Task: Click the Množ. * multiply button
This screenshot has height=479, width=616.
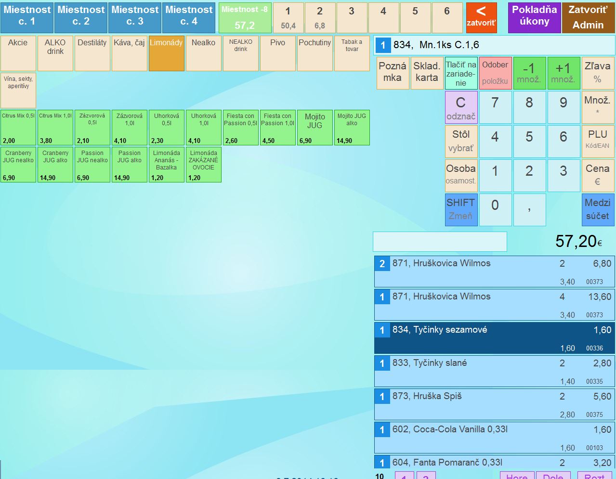Action: [597, 107]
